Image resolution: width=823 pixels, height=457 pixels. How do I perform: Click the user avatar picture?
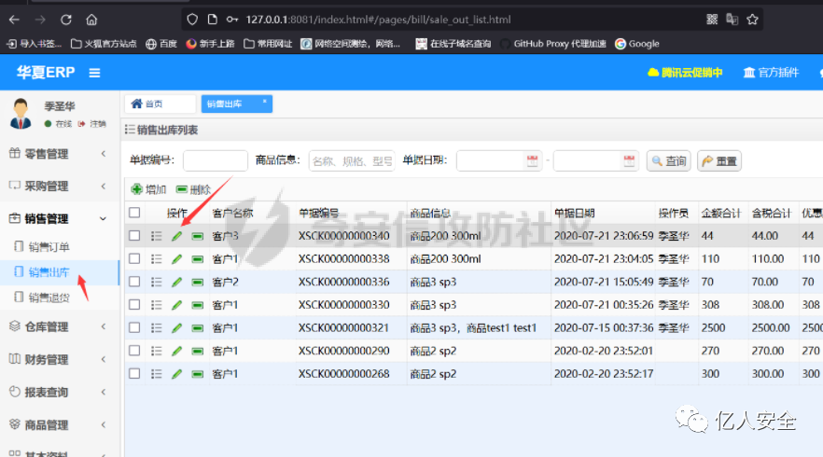(21, 114)
